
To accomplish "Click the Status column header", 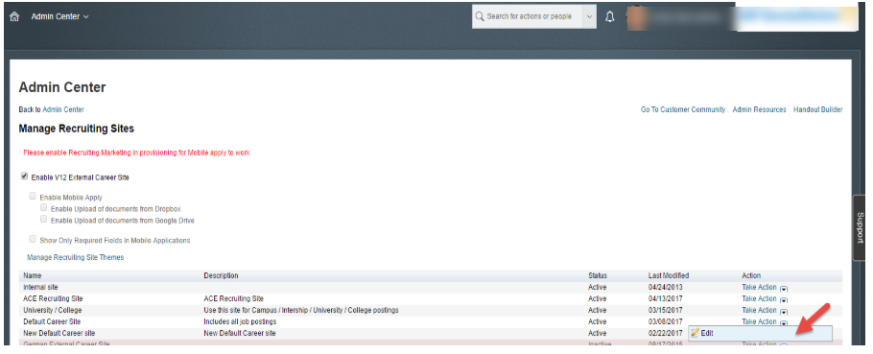I will click(x=598, y=275).
